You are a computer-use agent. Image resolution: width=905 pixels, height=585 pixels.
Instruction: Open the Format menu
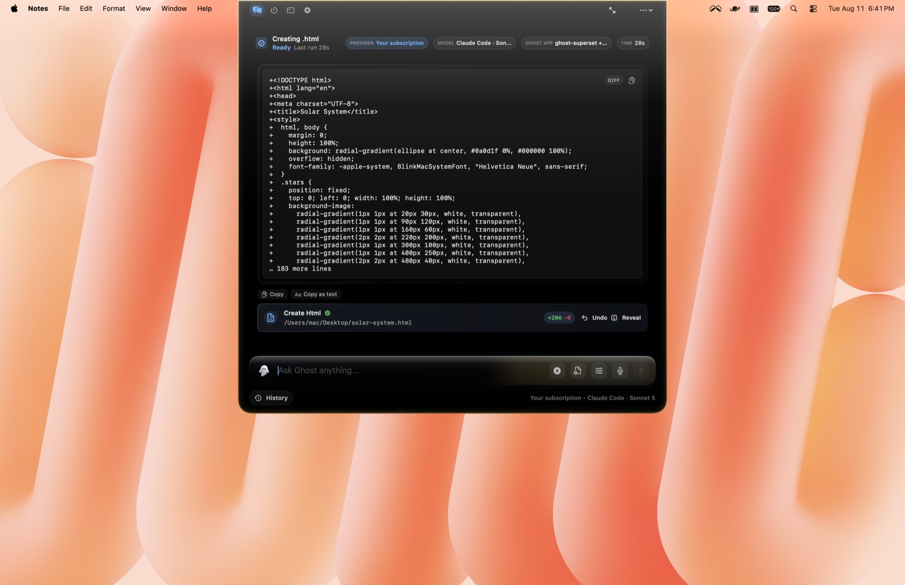pyautogui.click(x=114, y=8)
